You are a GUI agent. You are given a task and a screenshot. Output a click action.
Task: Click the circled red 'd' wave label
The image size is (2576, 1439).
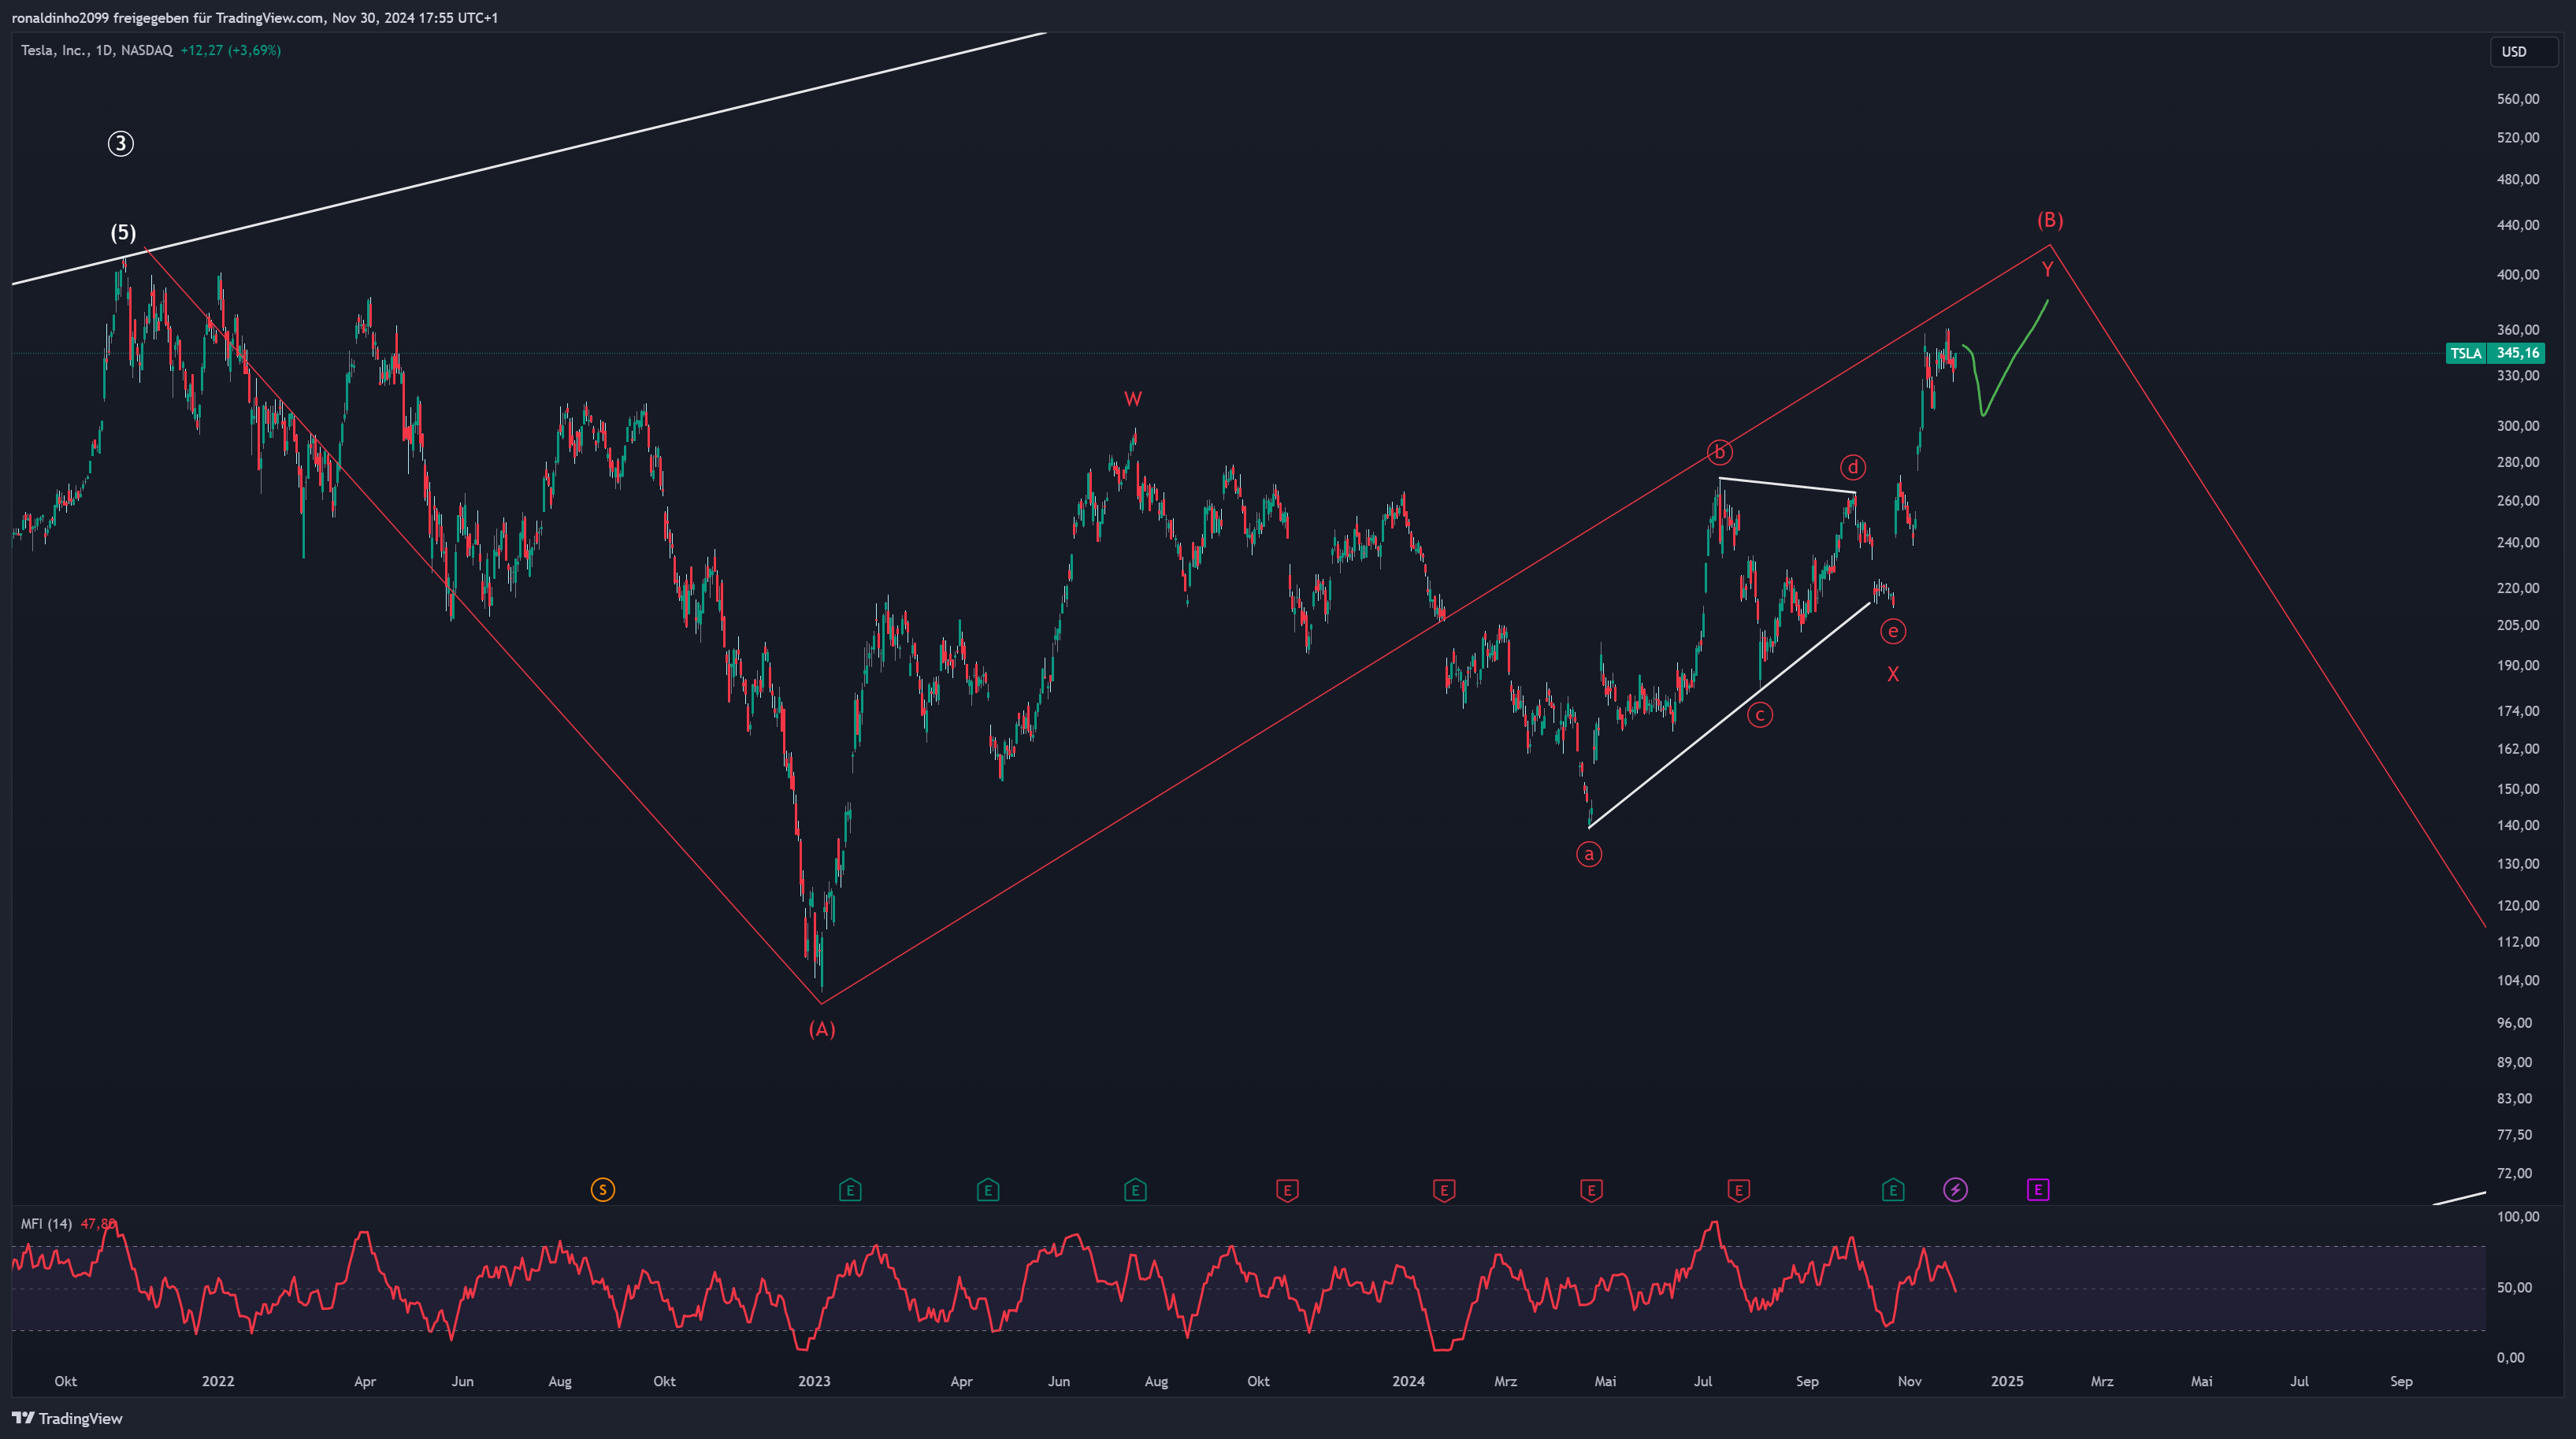[x=1852, y=468]
